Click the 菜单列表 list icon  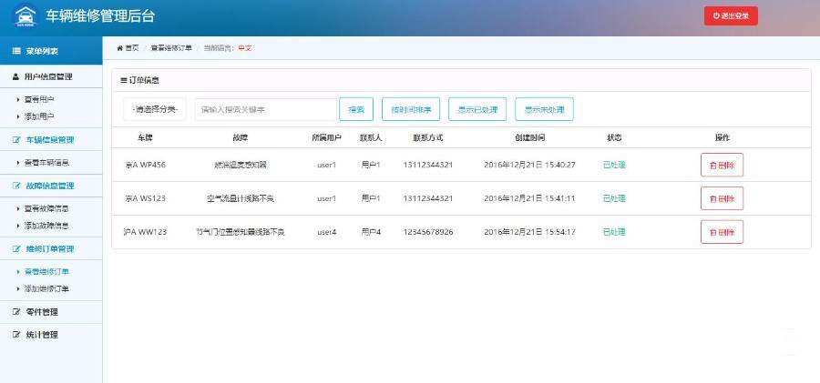click(16, 51)
